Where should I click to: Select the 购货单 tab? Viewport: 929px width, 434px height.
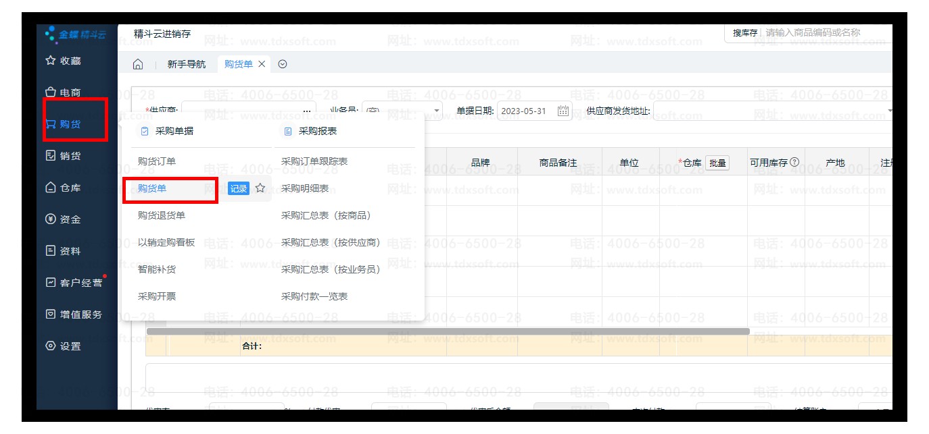pyautogui.click(x=238, y=64)
